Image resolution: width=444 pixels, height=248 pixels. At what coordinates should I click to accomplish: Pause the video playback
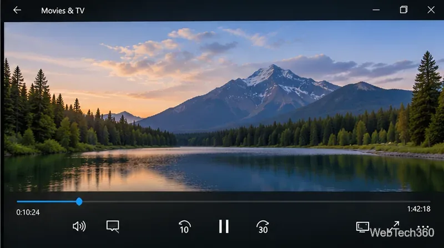[224, 226]
